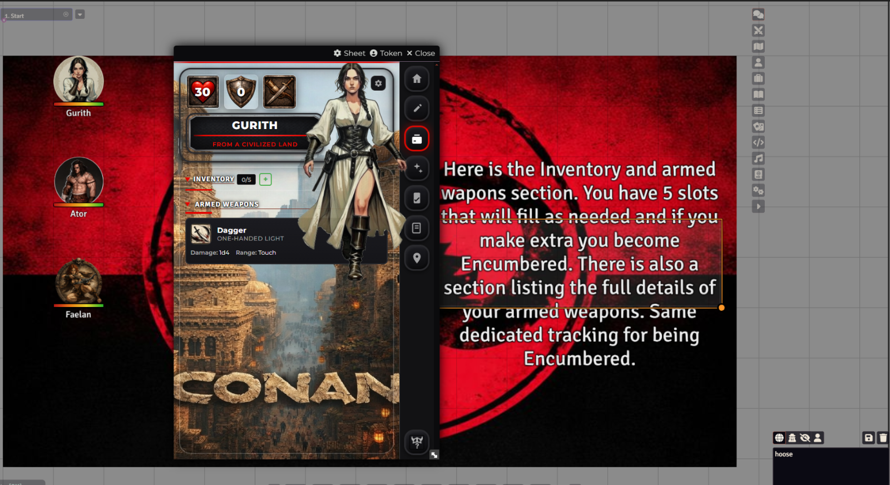Click the Dagger weapon icon
This screenshot has height=485, width=890.
(201, 234)
